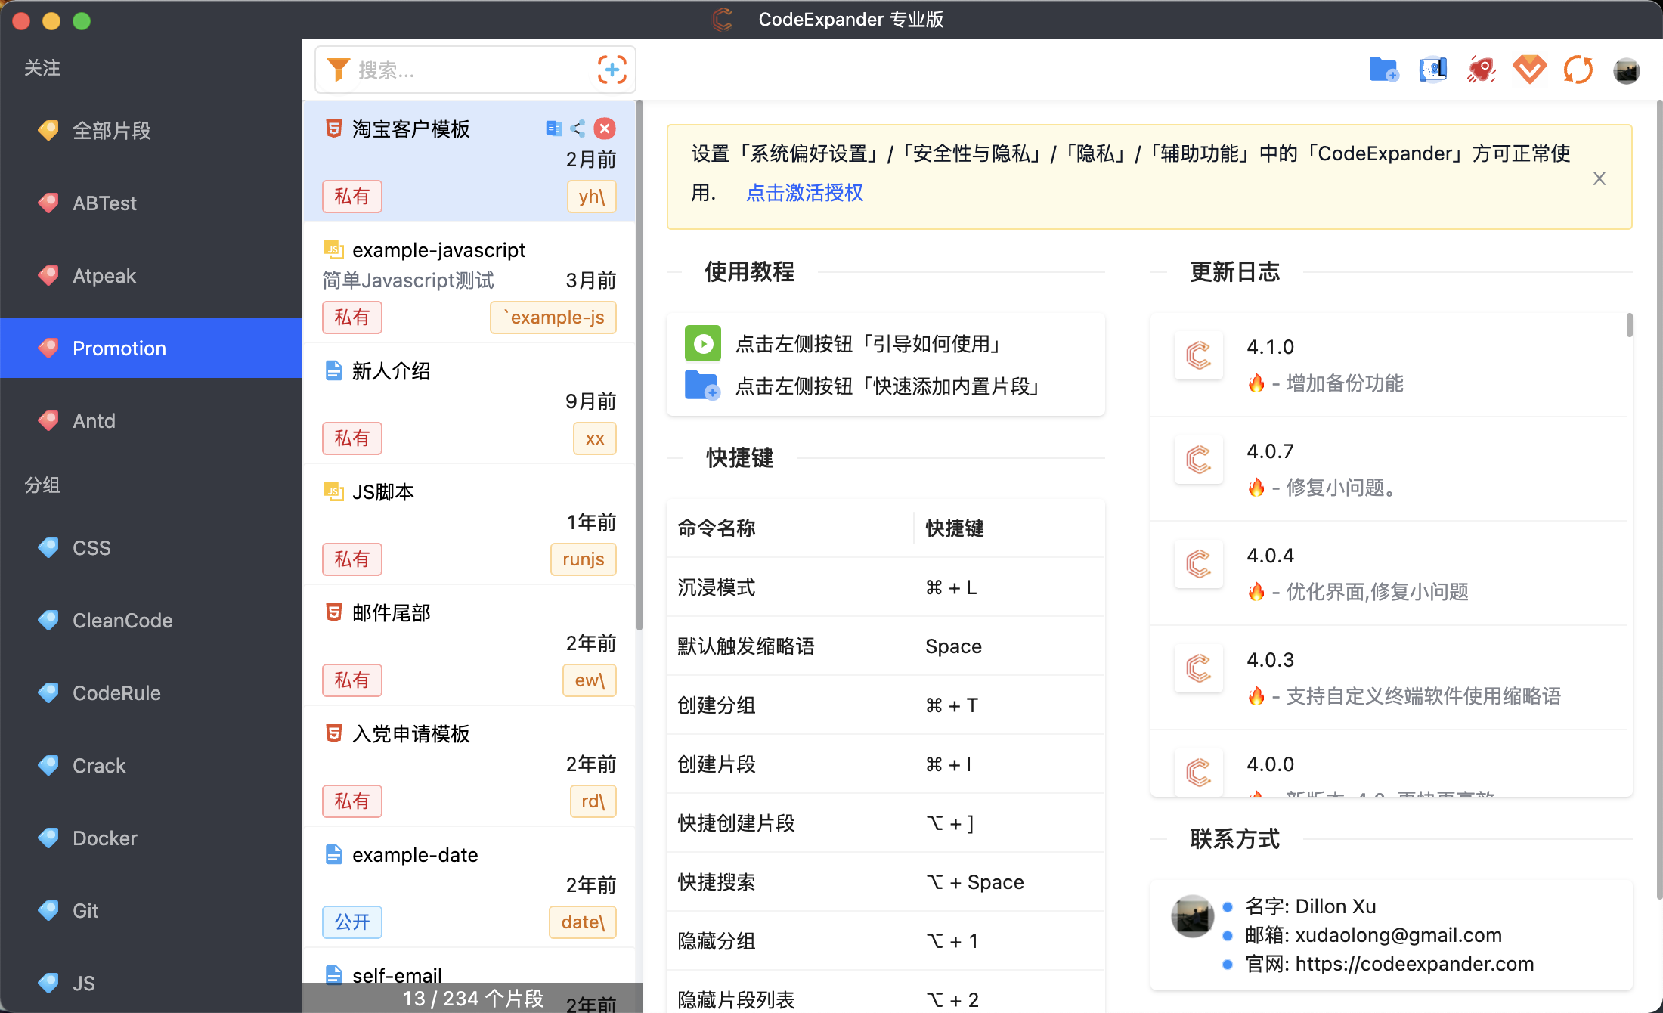The image size is (1663, 1013).
Task: Click the orange diamond VIP icon
Action: [1529, 70]
